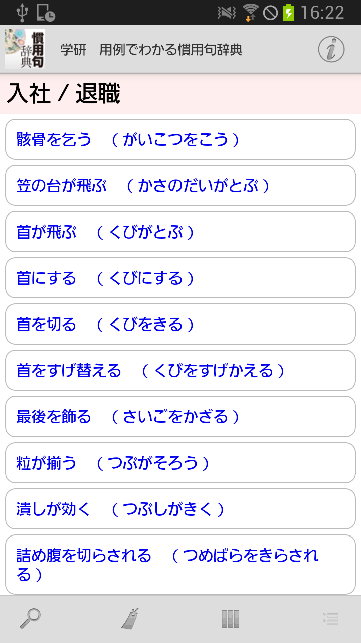This screenshot has width=361, height=643.
Task: Tap the 慣用句辞典 app logo
Action: 25,49
